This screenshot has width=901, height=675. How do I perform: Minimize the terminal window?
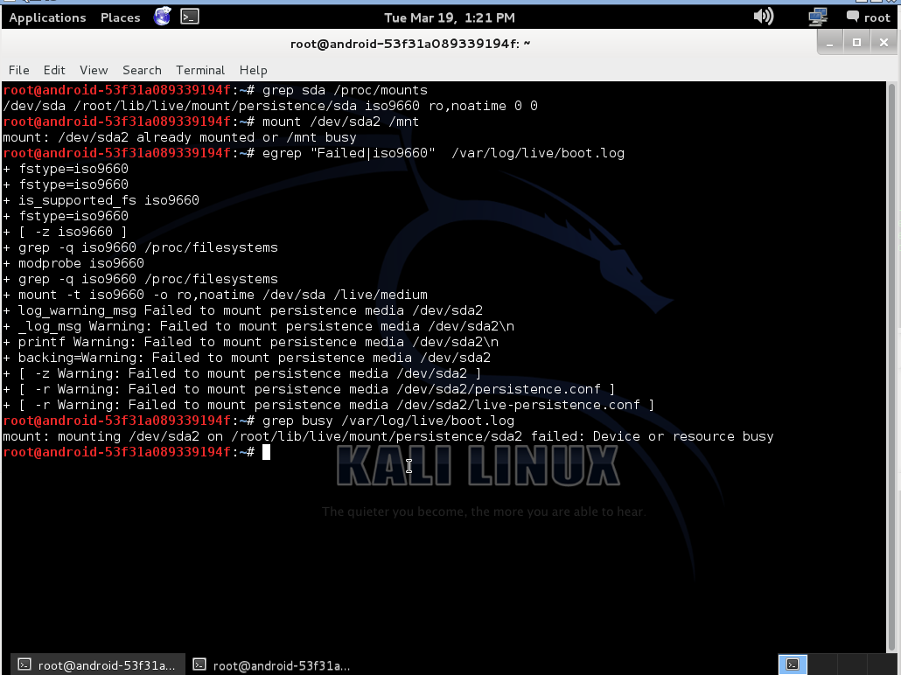(830, 43)
